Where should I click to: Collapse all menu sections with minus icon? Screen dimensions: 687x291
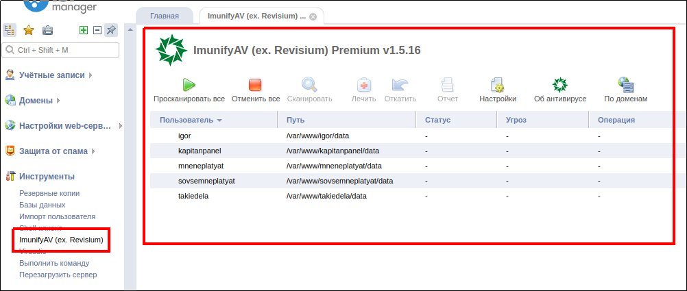pyautogui.click(x=98, y=30)
